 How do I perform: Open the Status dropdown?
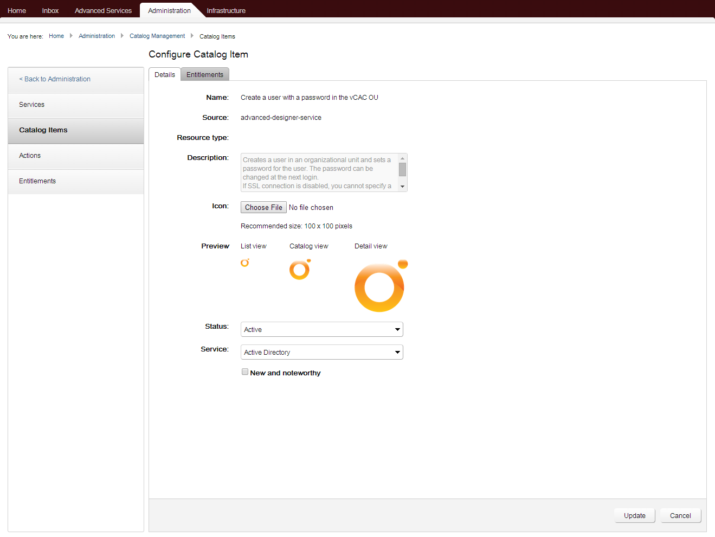321,330
